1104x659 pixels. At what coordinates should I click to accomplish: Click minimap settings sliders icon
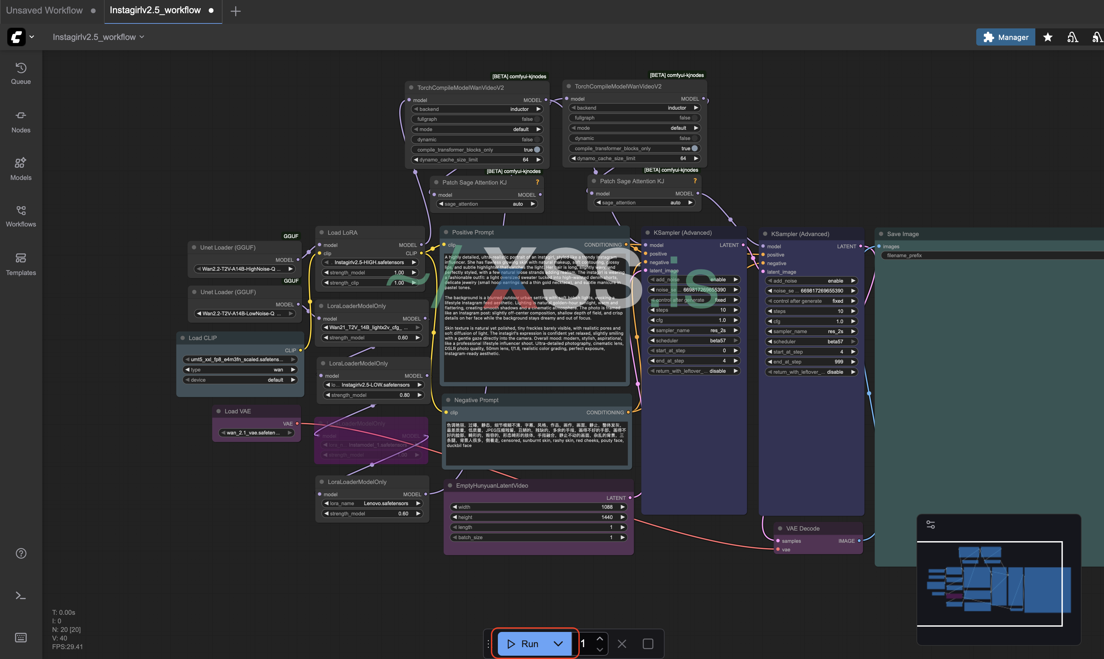point(931,525)
